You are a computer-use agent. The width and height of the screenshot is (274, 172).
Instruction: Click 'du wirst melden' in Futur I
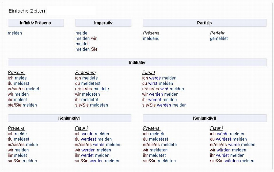click(158, 83)
